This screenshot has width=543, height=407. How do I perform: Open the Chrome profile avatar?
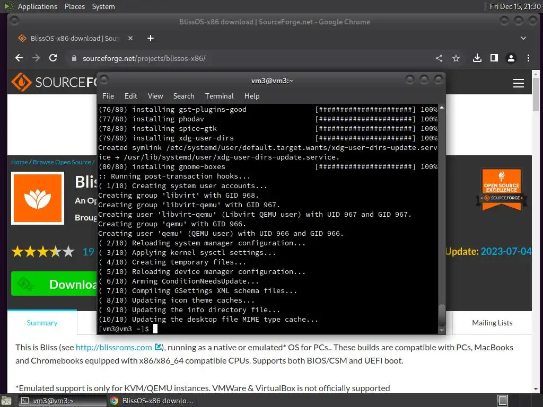click(511, 58)
